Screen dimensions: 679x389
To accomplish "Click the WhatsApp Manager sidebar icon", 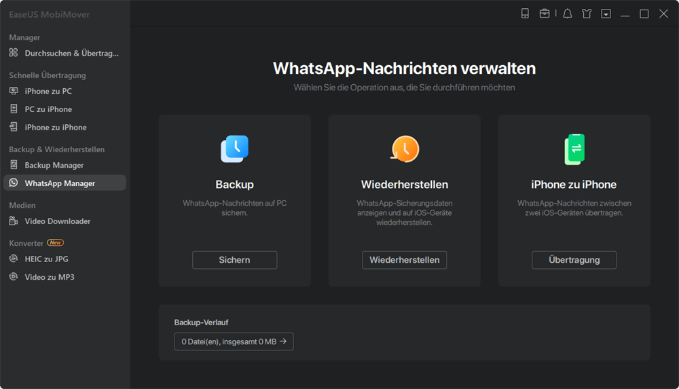I will click(x=14, y=183).
